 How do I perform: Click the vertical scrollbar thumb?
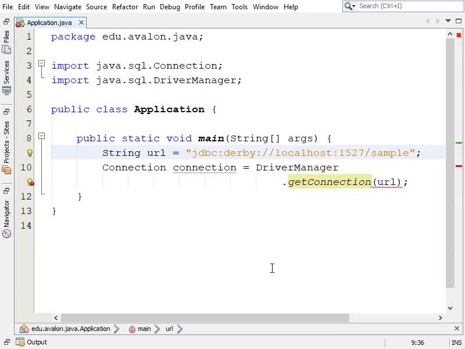coord(450,163)
